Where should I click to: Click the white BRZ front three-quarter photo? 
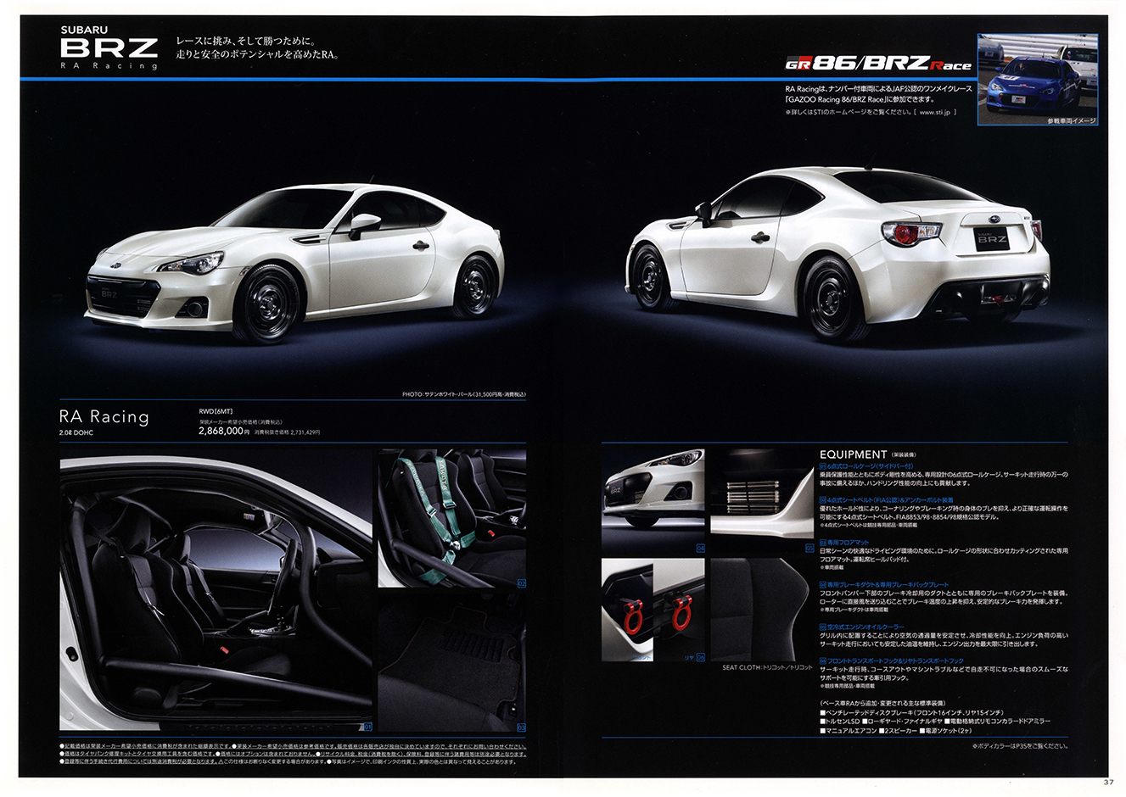tap(294, 264)
